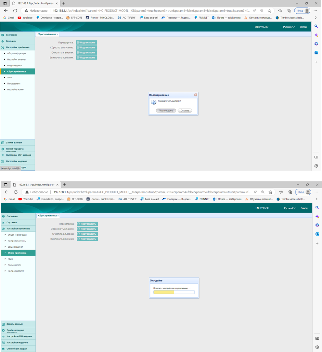
Task: In lower window, expand Служебный раздел section
Action: click(18, 349)
